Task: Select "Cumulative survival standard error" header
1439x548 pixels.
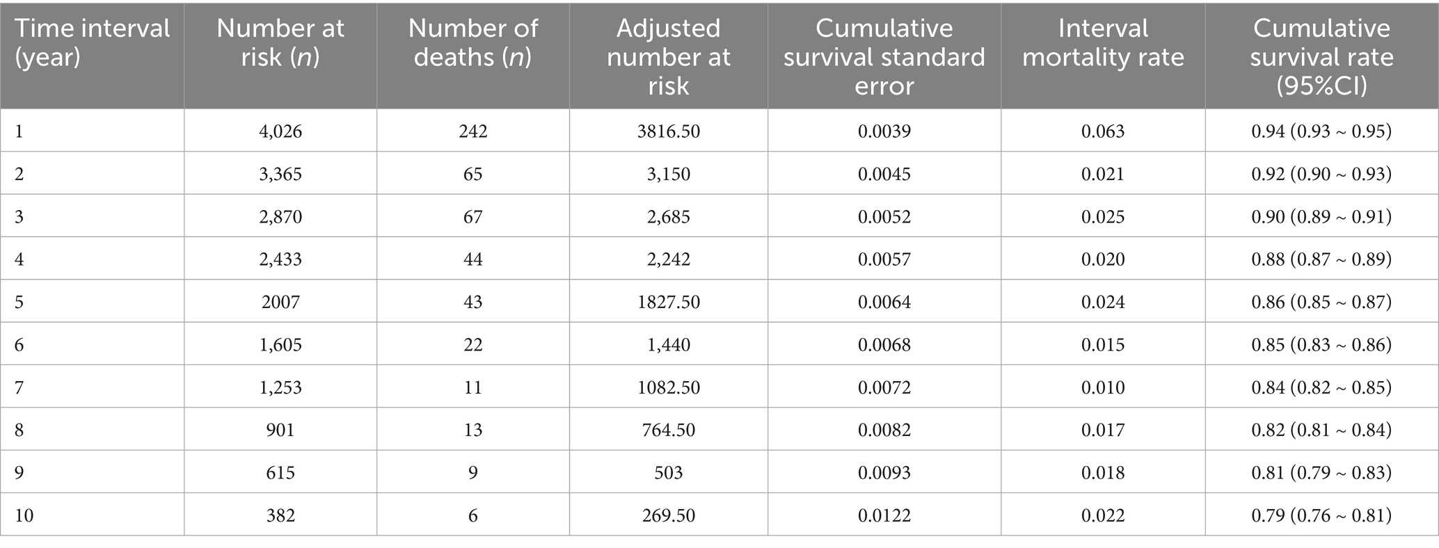Action: (884, 56)
